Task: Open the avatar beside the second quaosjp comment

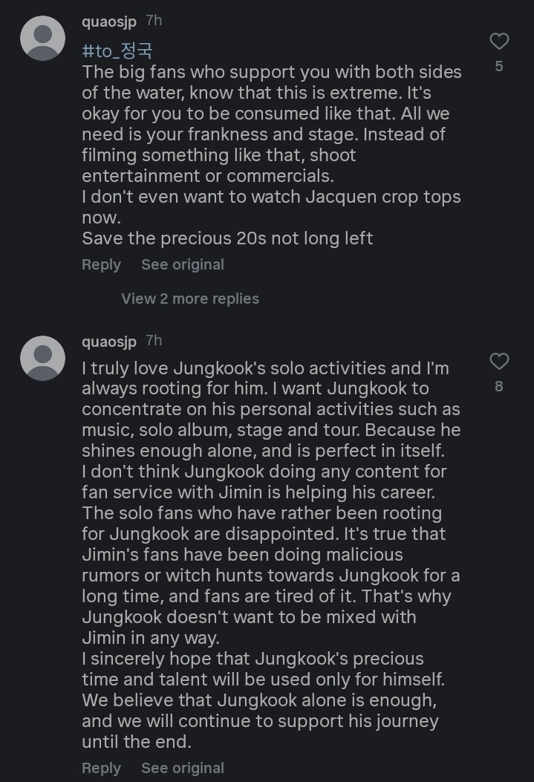Action: 42,358
